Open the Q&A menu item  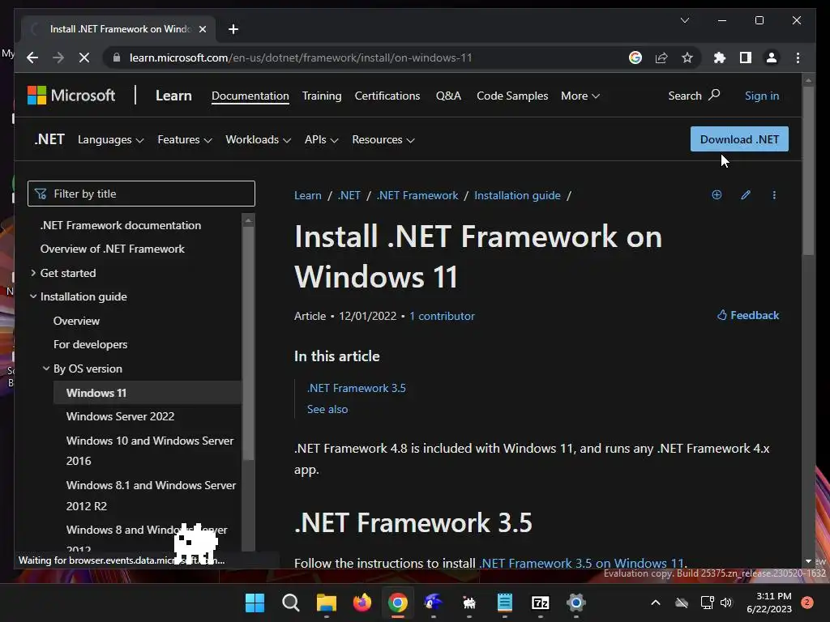(x=448, y=96)
